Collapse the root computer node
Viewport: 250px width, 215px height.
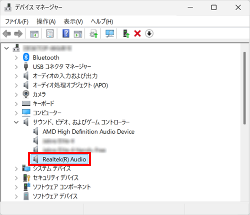click(6, 49)
